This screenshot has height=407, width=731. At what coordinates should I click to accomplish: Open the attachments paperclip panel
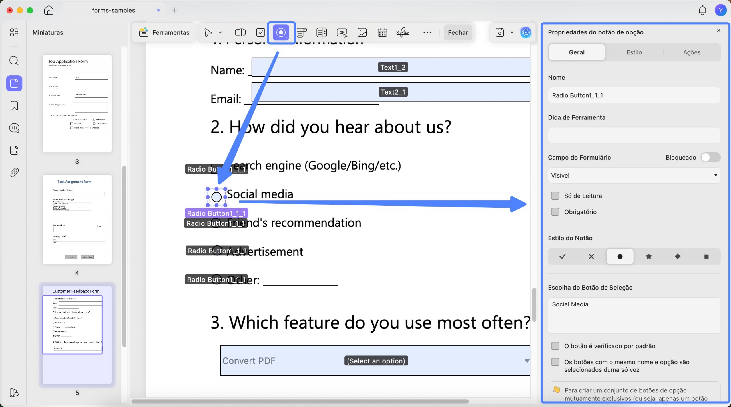coord(14,172)
